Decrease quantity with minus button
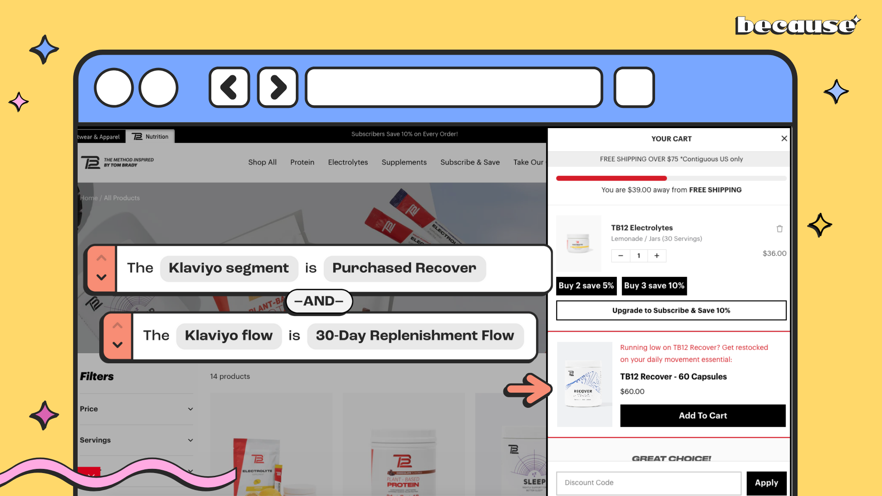 [x=621, y=256]
